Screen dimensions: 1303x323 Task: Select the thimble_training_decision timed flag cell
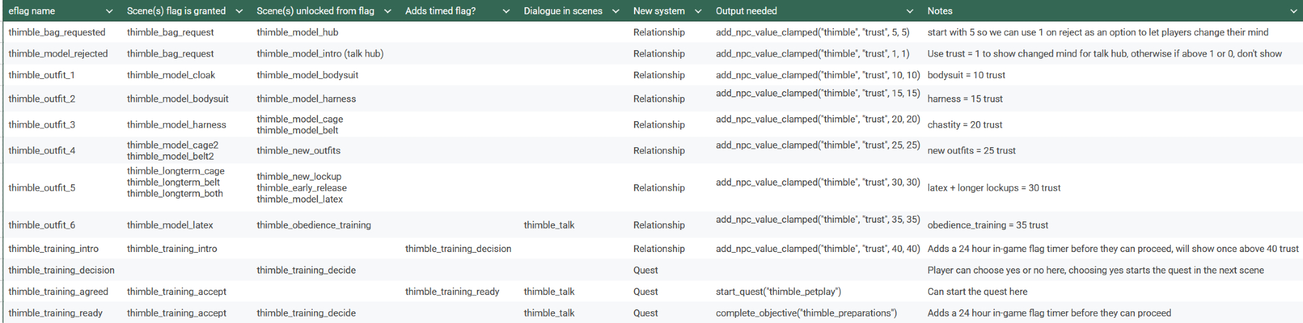[458, 249]
